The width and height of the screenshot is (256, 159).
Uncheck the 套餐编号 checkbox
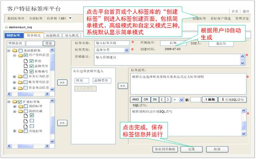pos(32,71)
